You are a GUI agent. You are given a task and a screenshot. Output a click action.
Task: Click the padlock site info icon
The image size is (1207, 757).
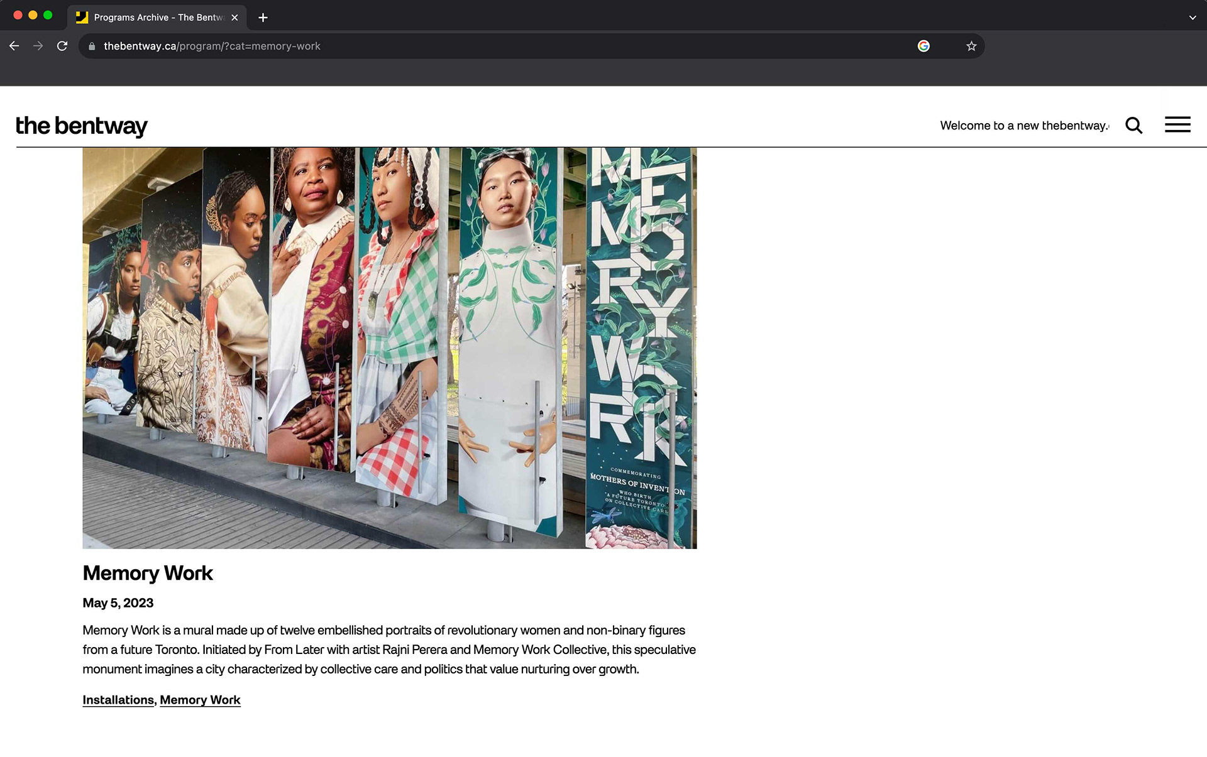click(92, 46)
